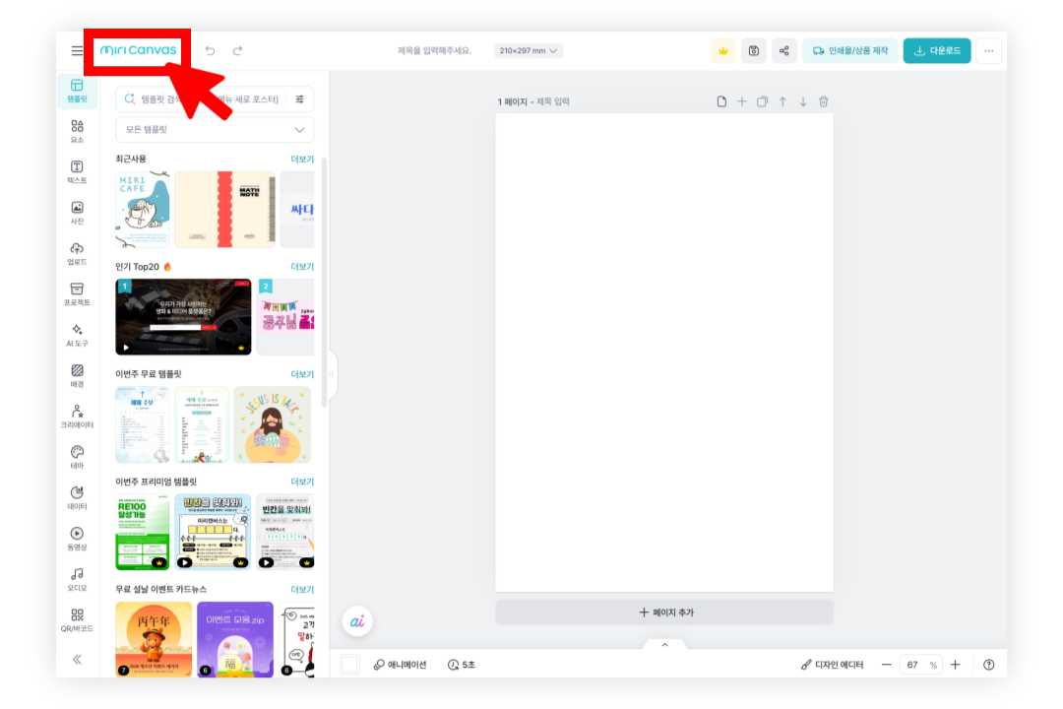This screenshot has width=1063, height=709.
Task: Switch to the 배경 (Background) panel
Action: point(78,377)
